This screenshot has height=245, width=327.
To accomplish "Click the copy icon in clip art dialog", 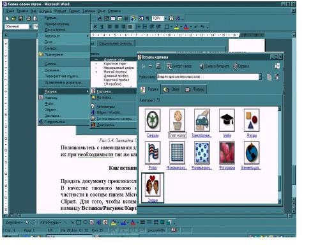I will pos(270,77).
